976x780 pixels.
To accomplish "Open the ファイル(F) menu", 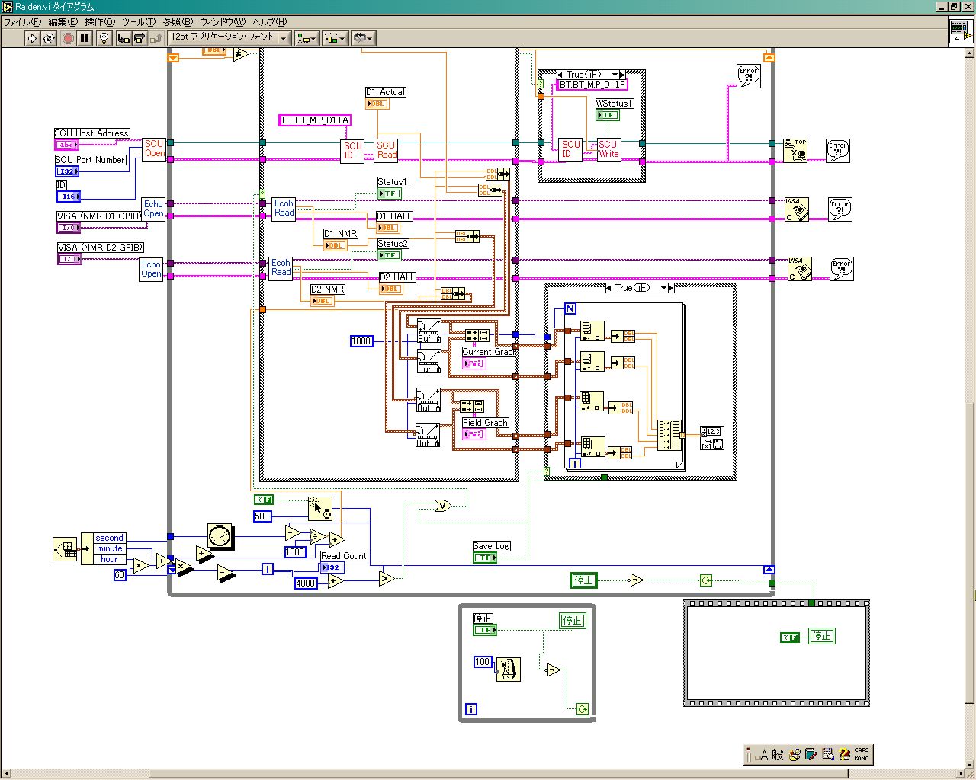I will [x=22, y=22].
